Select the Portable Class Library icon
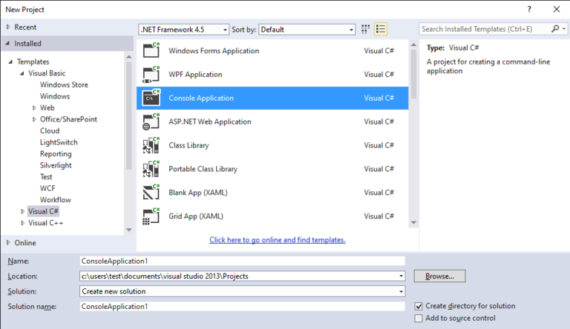 [151, 169]
